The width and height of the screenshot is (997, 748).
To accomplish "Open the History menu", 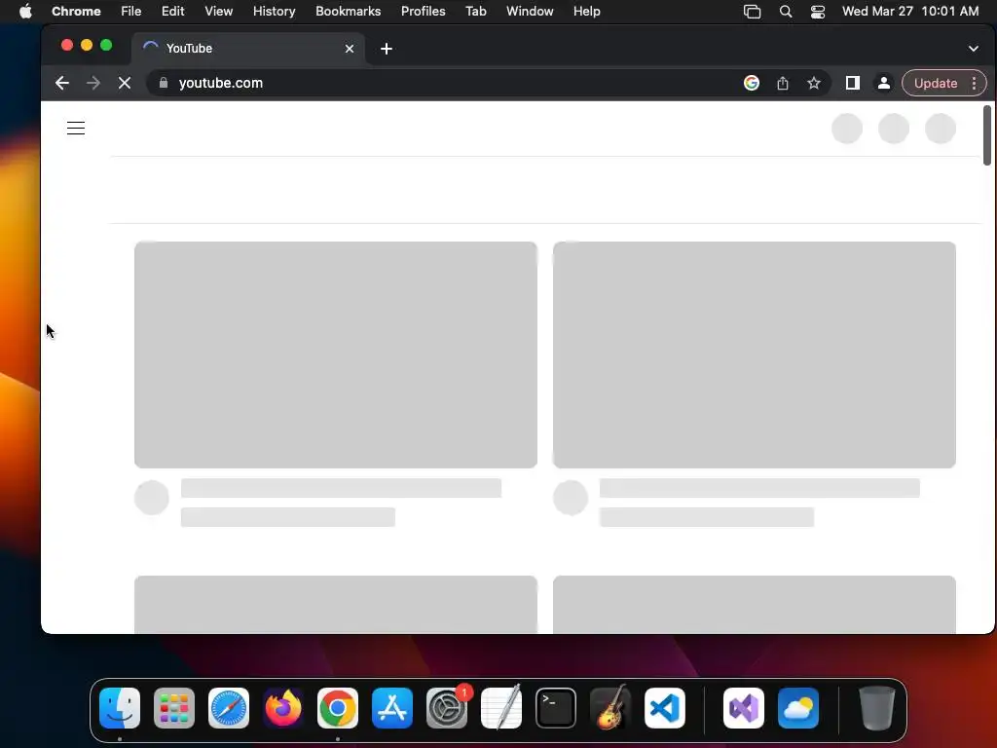I will click(x=274, y=11).
